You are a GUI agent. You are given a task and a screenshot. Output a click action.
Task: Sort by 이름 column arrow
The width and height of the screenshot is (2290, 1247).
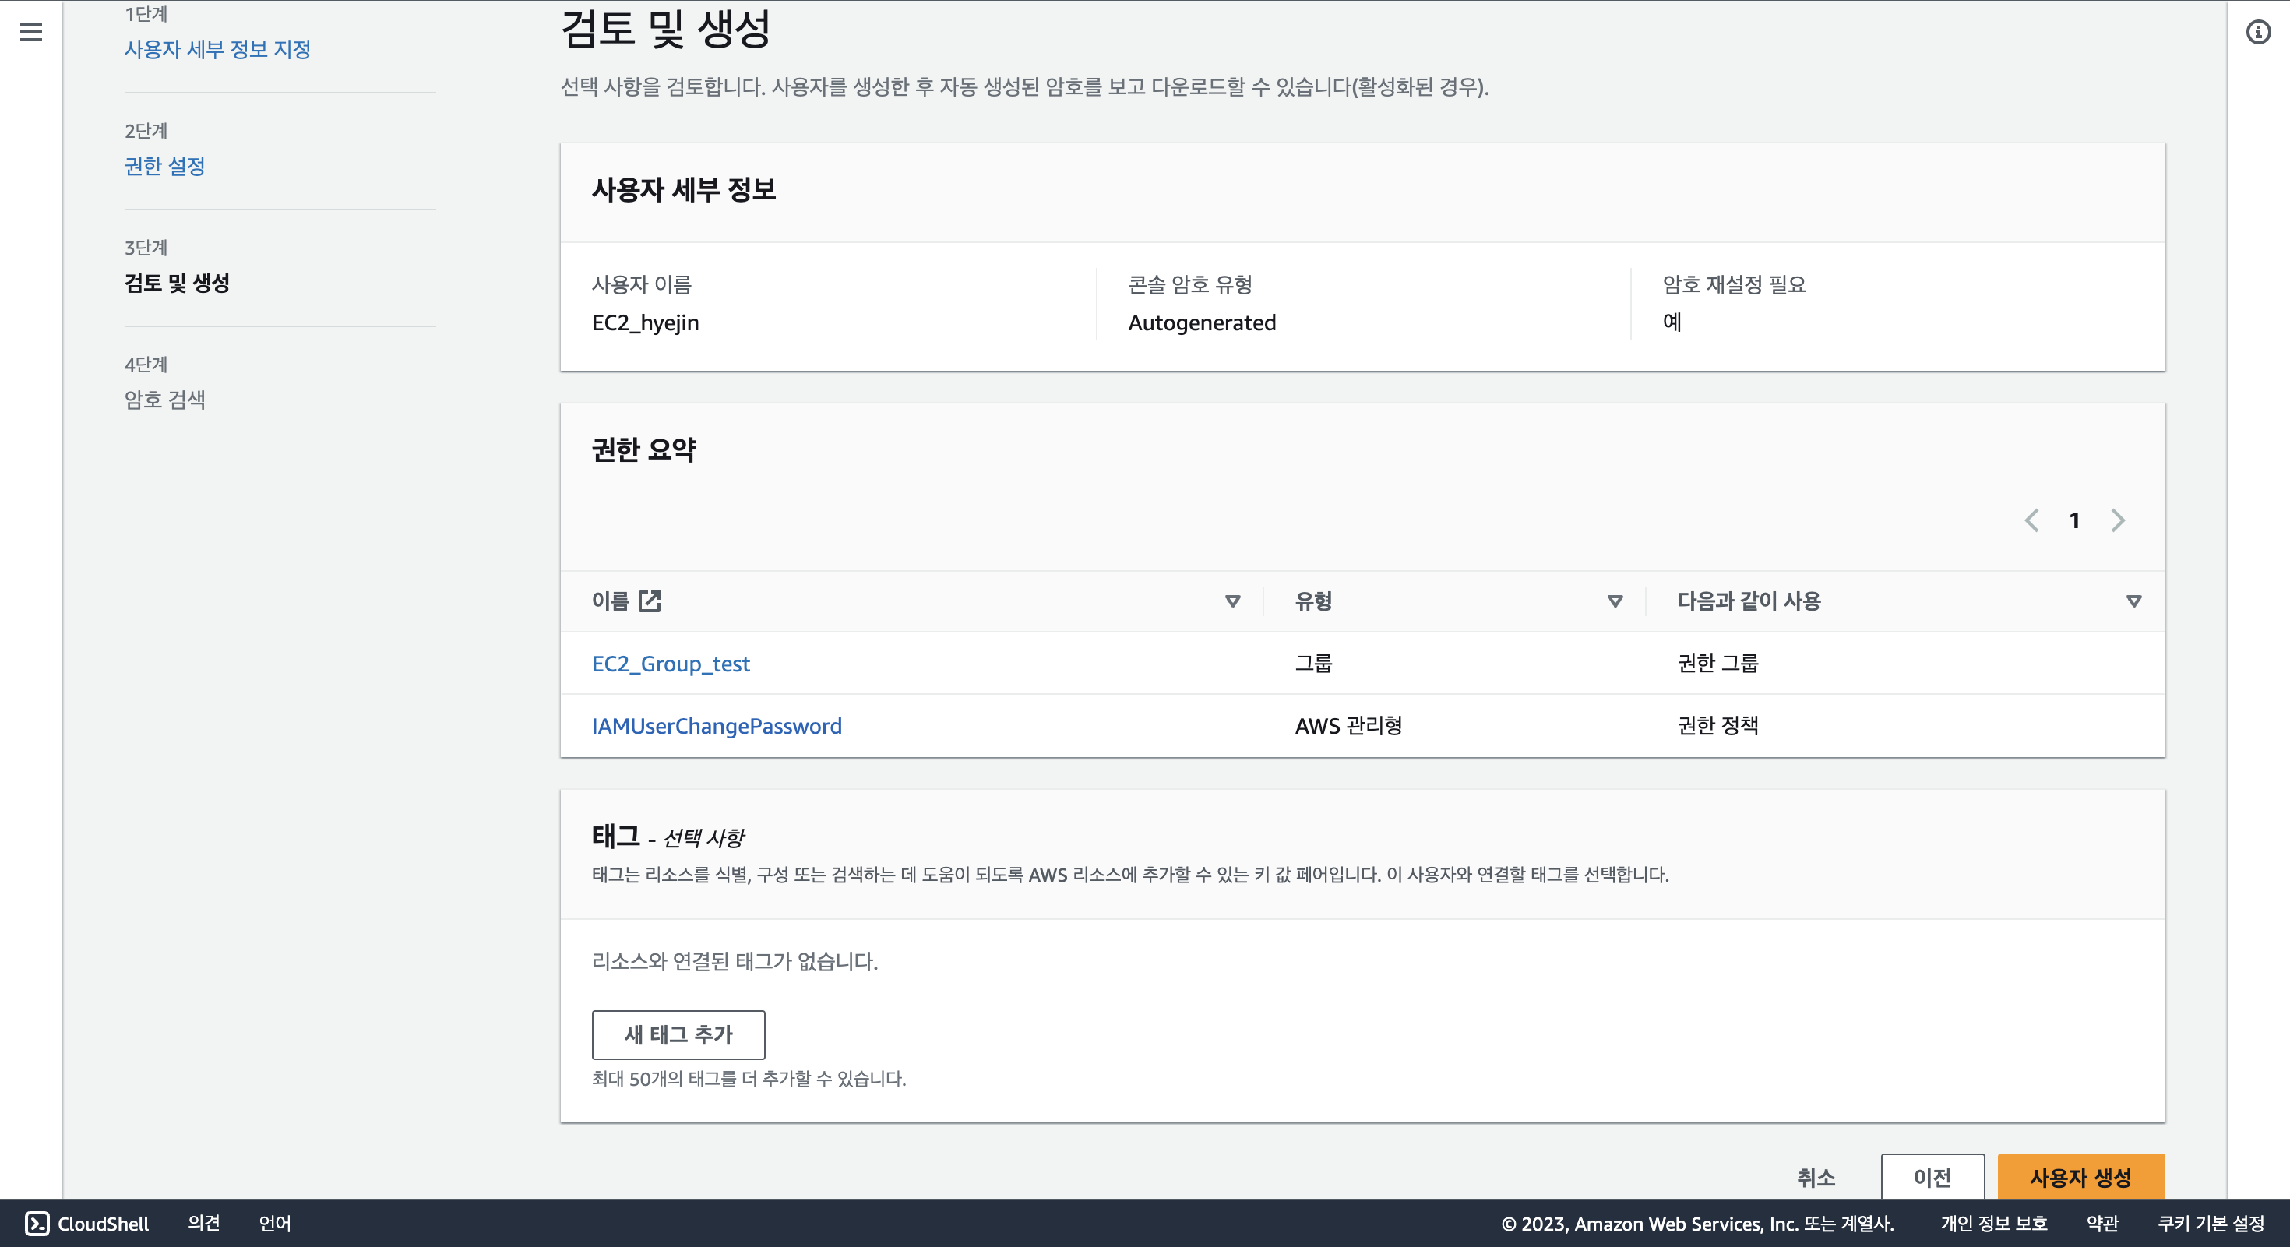coord(1232,602)
